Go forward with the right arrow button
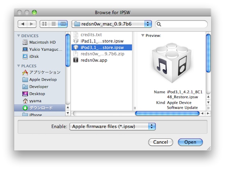The width and height of the screenshot is (225, 170). pyautogui.click(x=31, y=24)
